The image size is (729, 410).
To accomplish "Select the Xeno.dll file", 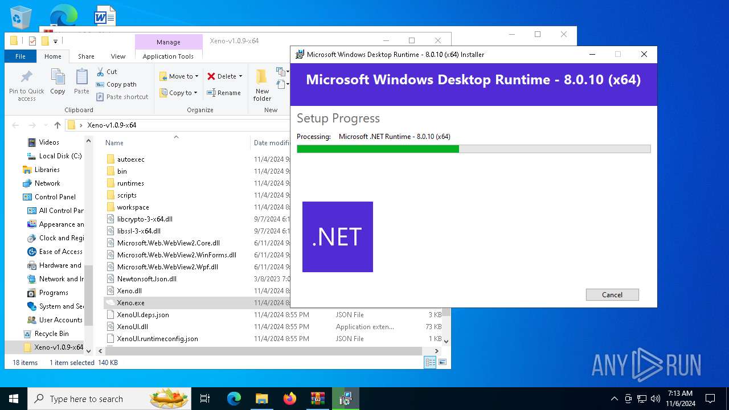I will tap(124, 291).
